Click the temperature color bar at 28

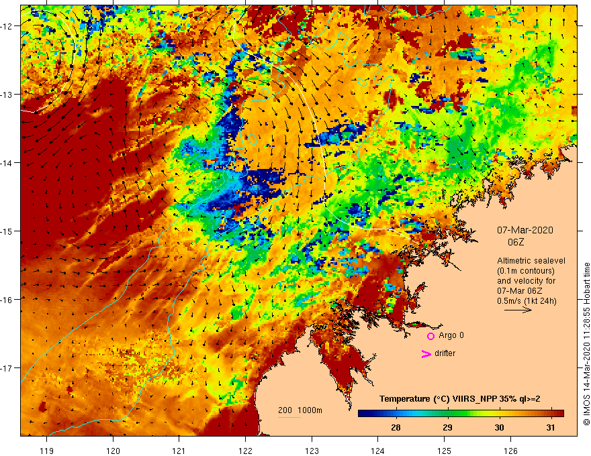point(396,414)
